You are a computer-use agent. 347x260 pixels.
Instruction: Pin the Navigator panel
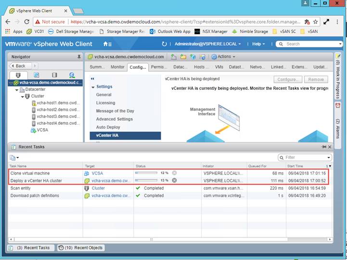tap(79, 57)
